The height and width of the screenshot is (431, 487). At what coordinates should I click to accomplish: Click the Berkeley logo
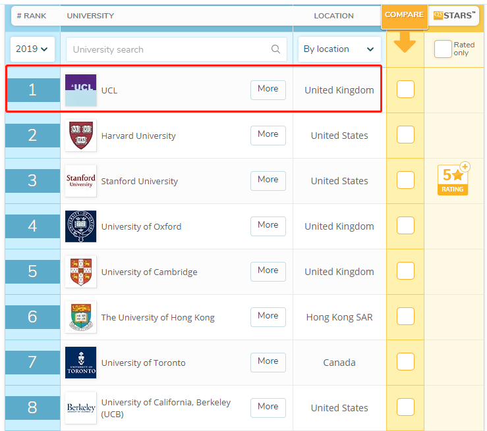[x=81, y=408]
